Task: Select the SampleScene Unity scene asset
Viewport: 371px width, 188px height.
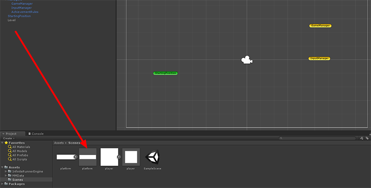Action: pos(152,157)
